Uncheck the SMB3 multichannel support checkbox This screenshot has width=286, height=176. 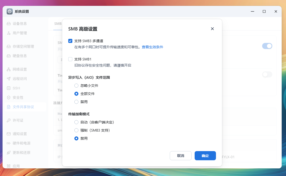[x=70, y=41]
